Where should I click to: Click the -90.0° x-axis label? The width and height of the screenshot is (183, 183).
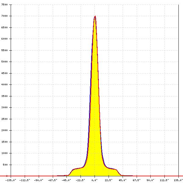39,180
